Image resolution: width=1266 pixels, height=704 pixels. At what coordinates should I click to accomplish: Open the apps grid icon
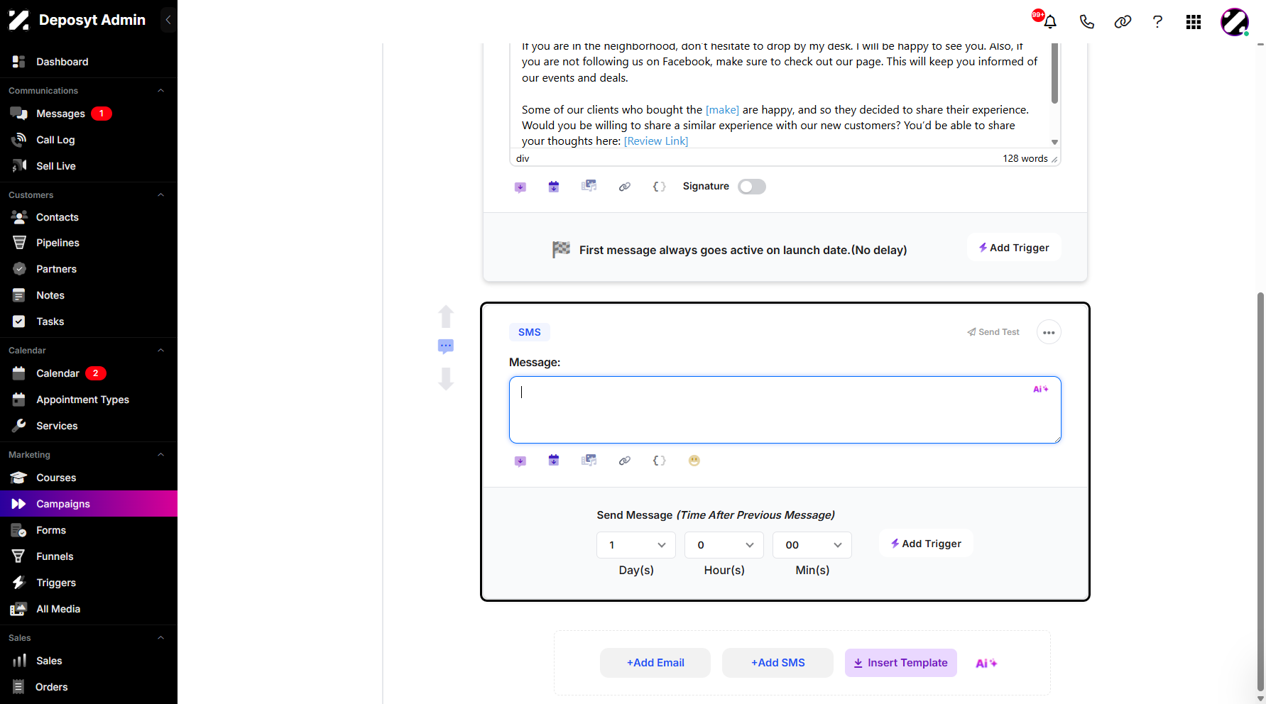[1194, 22]
